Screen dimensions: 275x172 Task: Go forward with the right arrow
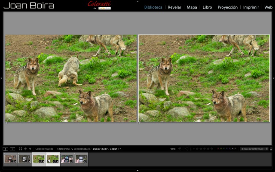(x=30, y=149)
